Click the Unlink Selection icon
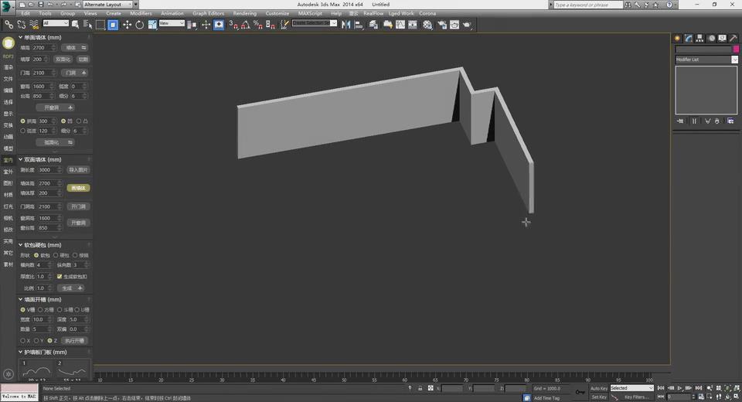The height and width of the screenshot is (402, 742). point(22,25)
